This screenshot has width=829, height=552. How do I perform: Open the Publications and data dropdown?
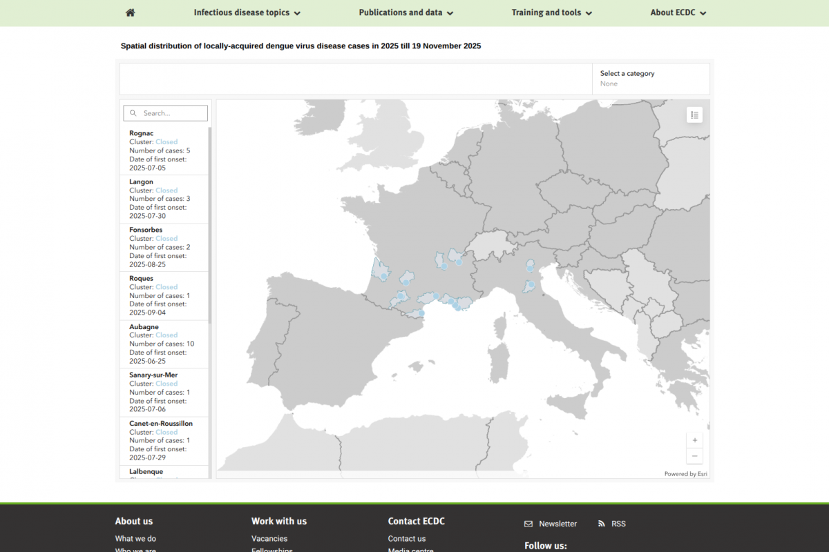pos(406,12)
